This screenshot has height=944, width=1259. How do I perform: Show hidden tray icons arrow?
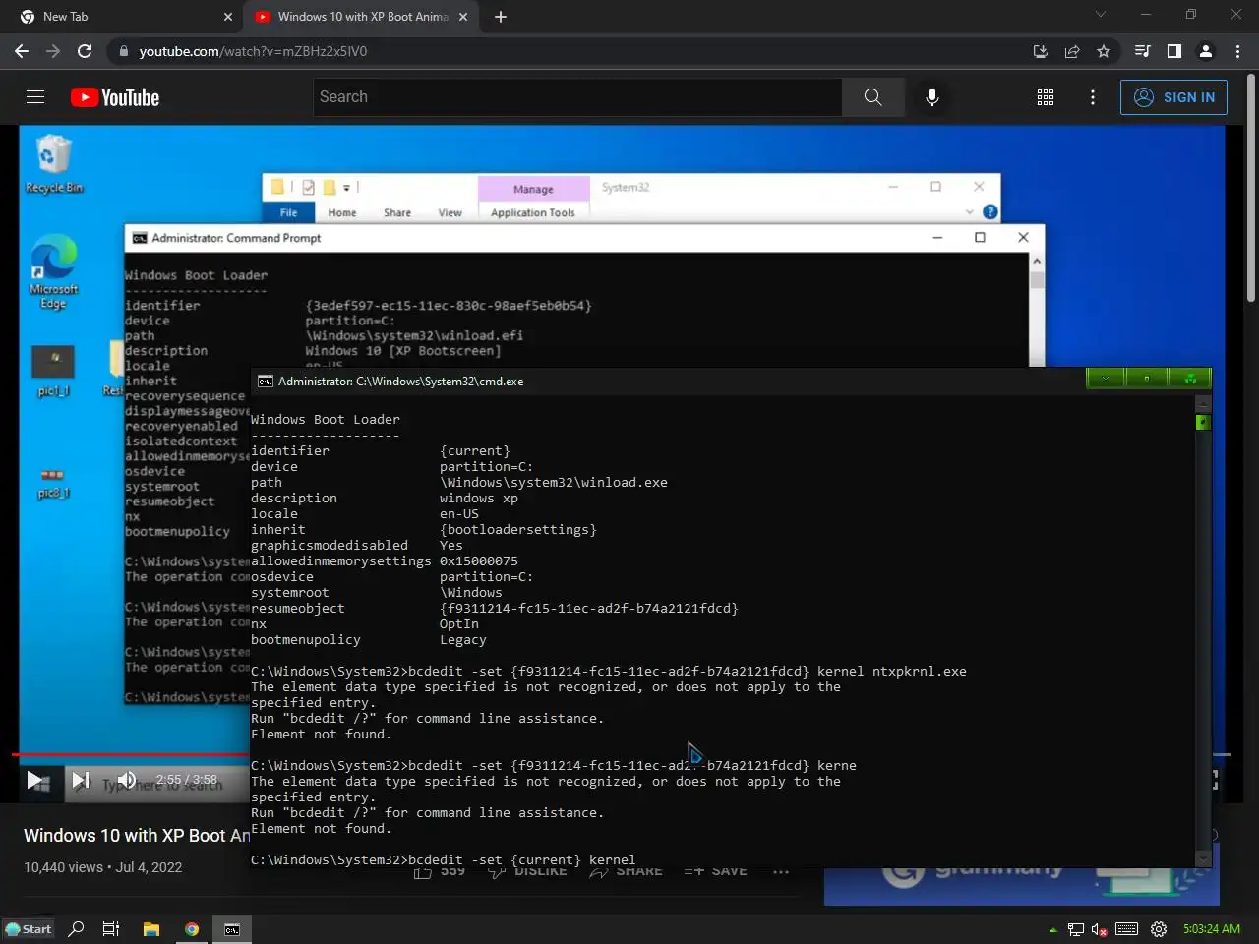click(1053, 929)
